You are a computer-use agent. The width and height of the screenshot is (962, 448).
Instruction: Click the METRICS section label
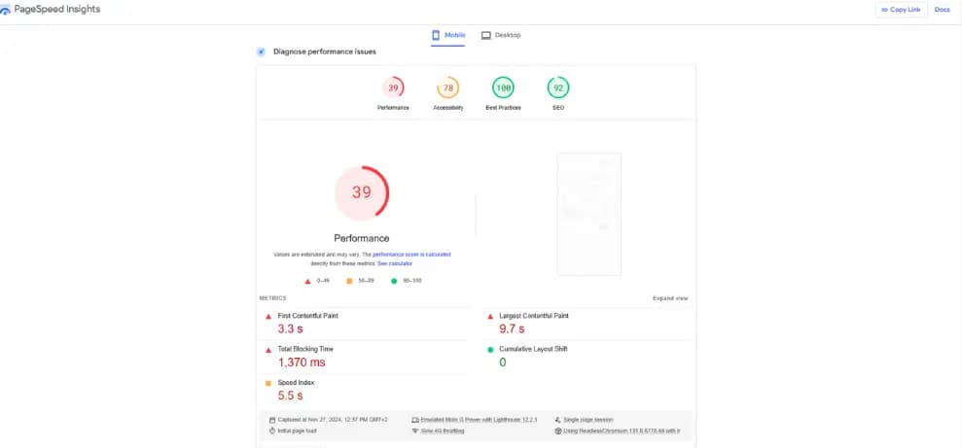click(x=272, y=298)
